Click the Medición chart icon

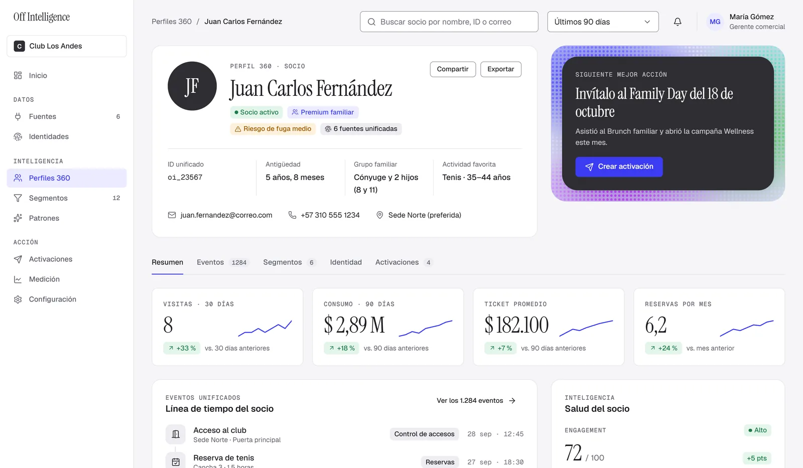(18, 279)
